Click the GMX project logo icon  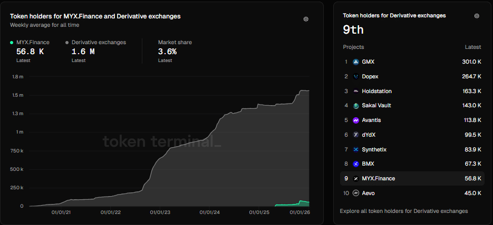(356, 62)
